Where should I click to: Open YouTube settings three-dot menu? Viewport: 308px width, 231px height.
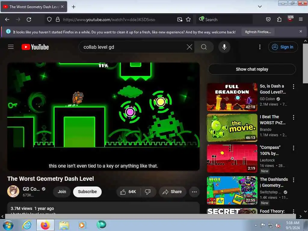tap(260, 47)
